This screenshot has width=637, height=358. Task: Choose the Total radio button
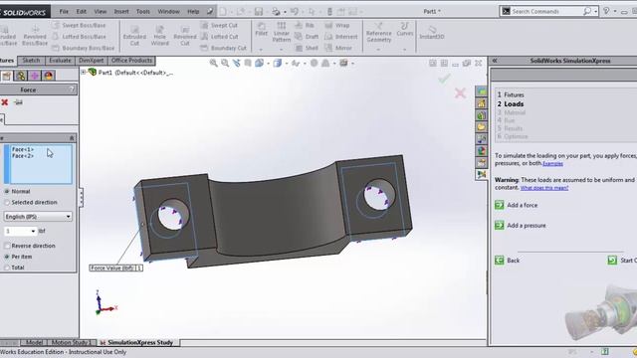pos(7,268)
